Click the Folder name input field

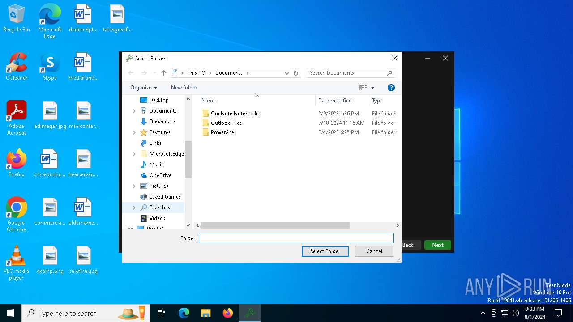296,238
